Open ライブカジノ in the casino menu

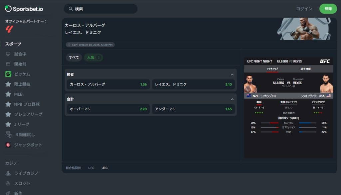click(x=26, y=173)
